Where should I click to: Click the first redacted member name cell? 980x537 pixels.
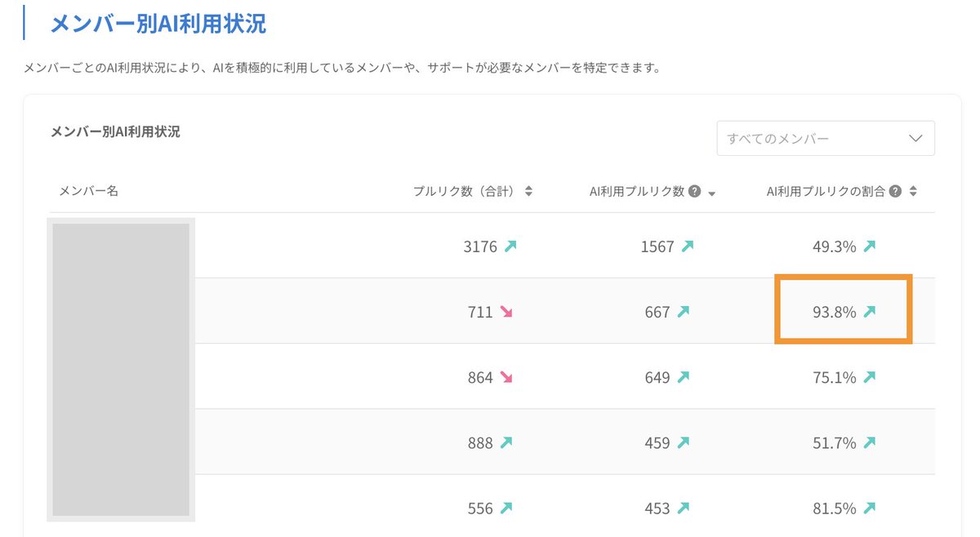coord(121,246)
